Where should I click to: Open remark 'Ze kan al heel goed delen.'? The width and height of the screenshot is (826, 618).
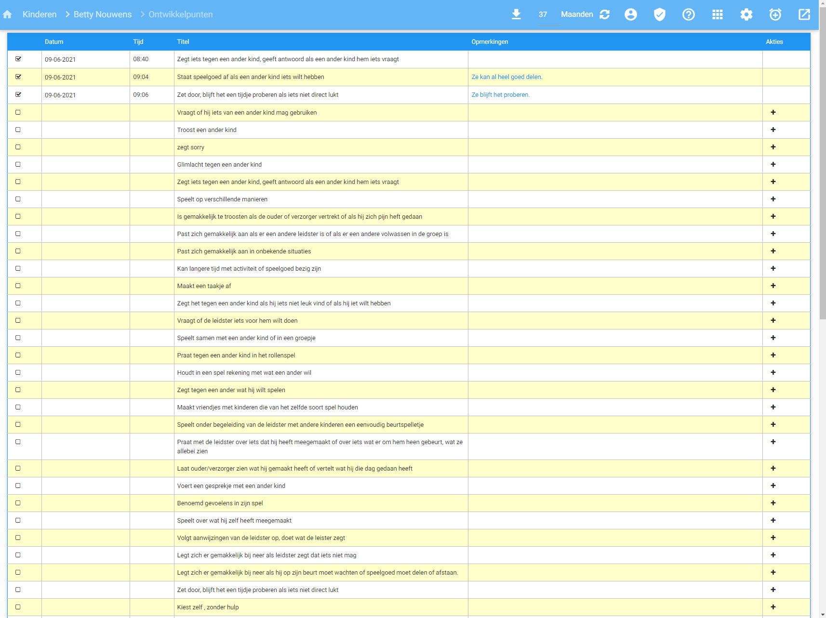pyautogui.click(x=506, y=77)
